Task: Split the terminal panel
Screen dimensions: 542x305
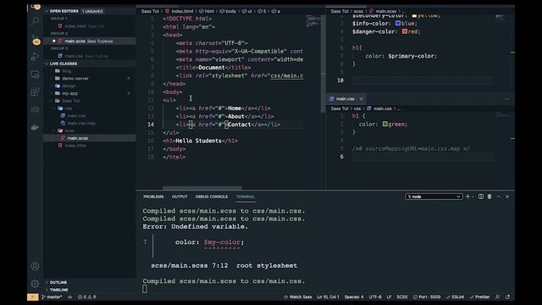Action: (481, 197)
